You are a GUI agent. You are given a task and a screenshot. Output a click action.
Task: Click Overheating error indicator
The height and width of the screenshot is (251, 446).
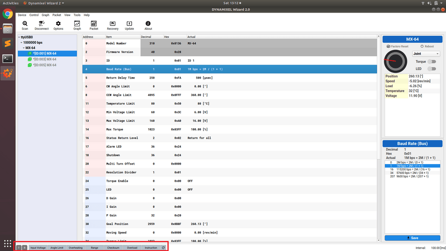pyautogui.click(x=75, y=248)
